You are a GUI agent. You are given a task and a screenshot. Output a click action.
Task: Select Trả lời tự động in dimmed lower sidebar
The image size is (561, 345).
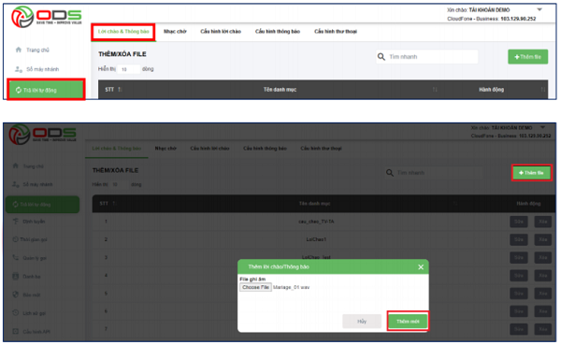42,205
